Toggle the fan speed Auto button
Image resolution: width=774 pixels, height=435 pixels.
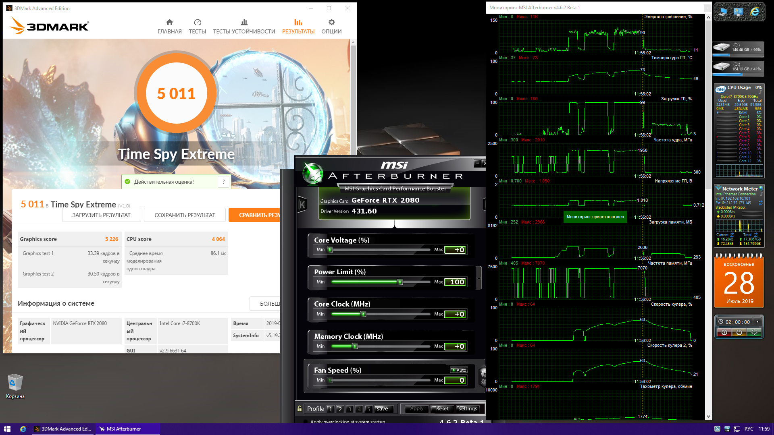click(x=459, y=370)
